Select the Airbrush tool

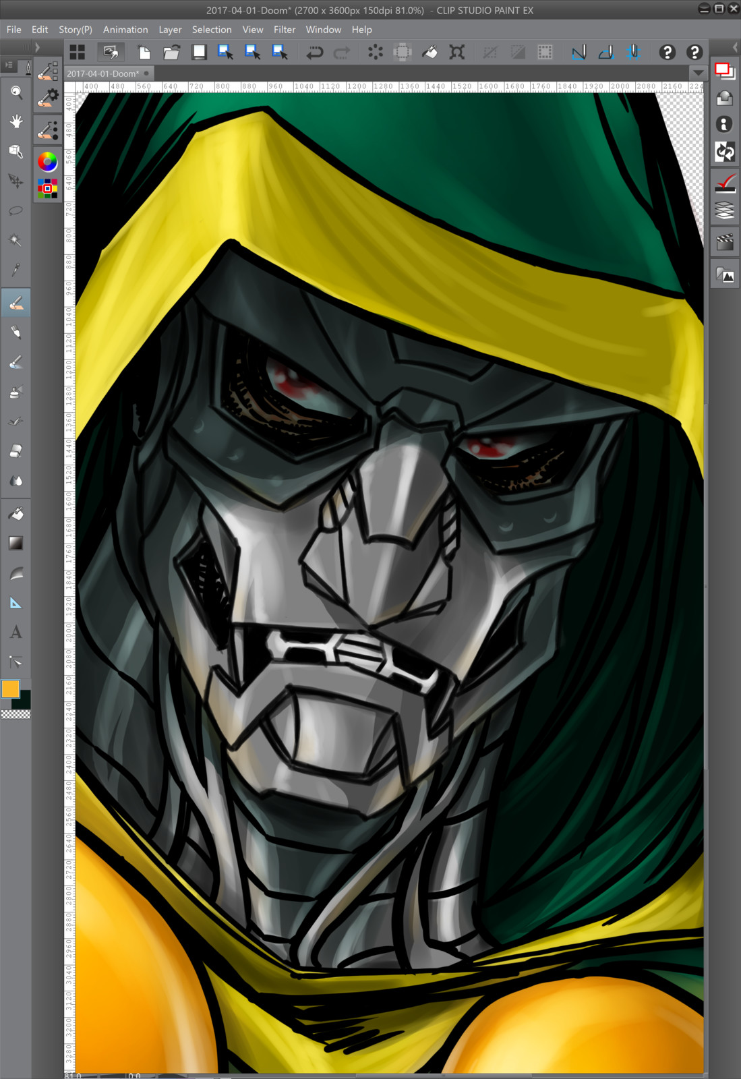[16, 392]
